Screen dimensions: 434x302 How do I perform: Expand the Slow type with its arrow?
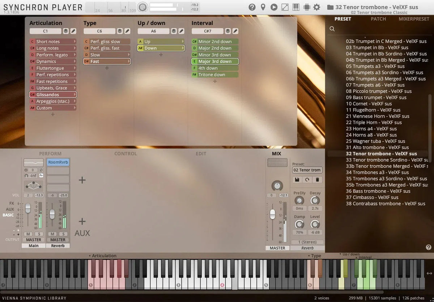129,54
